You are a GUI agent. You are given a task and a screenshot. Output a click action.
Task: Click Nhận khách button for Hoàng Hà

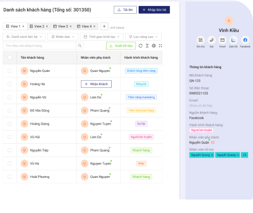pyautogui.click(x=96, y=84)
